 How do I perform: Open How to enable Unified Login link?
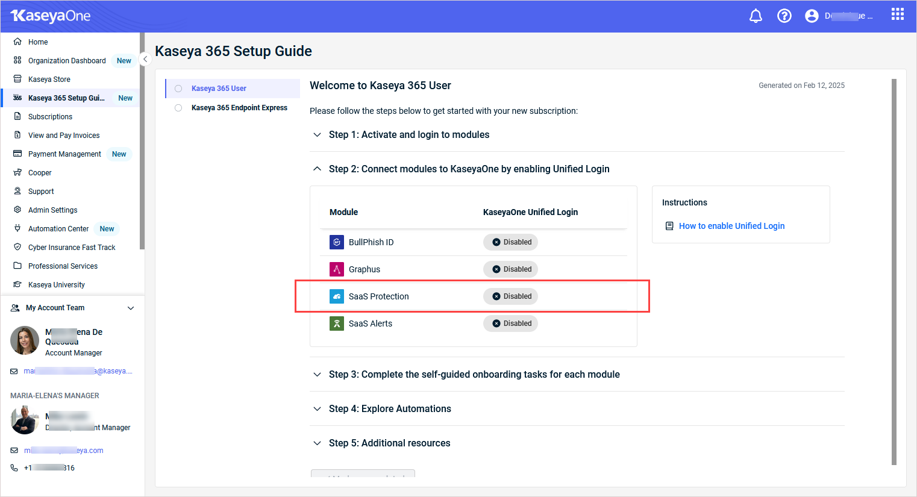tap(731, 226)
